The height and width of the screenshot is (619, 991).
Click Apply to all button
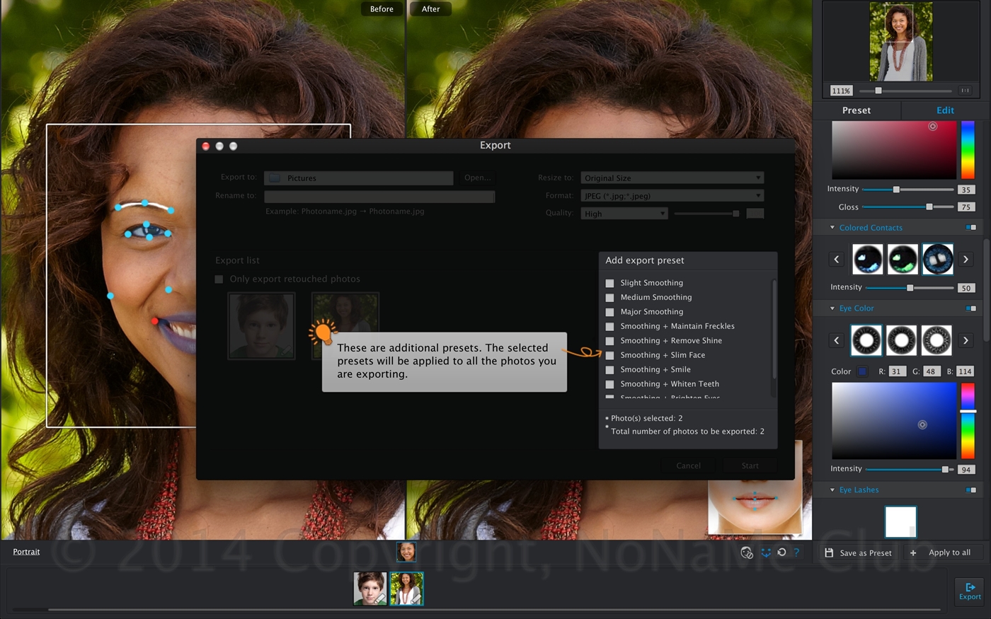tap(942, 553)
